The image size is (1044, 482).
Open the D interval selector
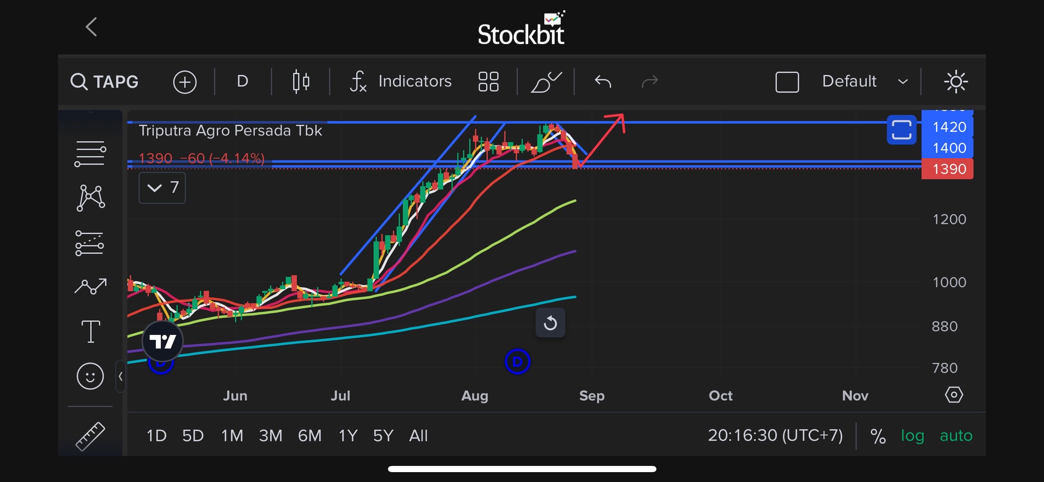tap(242, 81)
